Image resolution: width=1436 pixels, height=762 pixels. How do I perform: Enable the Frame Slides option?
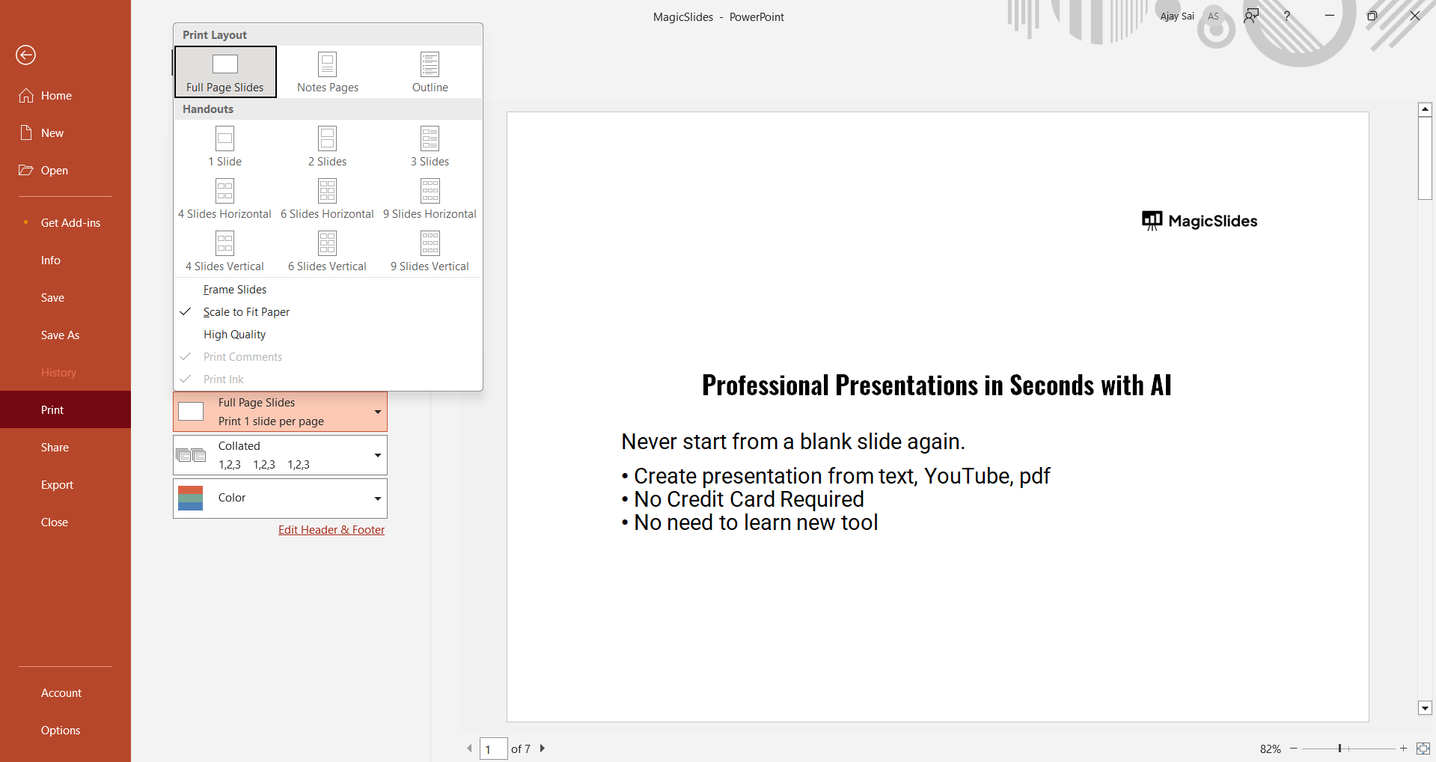click(234, 290)
